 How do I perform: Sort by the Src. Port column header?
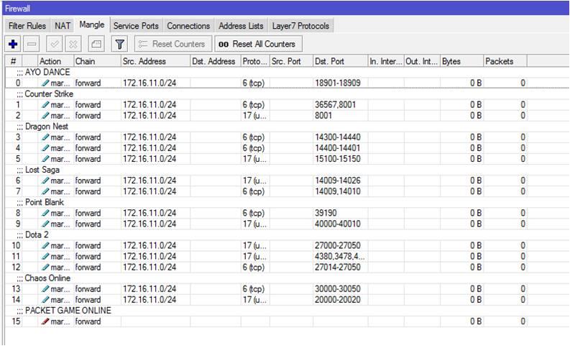point(291,61)
